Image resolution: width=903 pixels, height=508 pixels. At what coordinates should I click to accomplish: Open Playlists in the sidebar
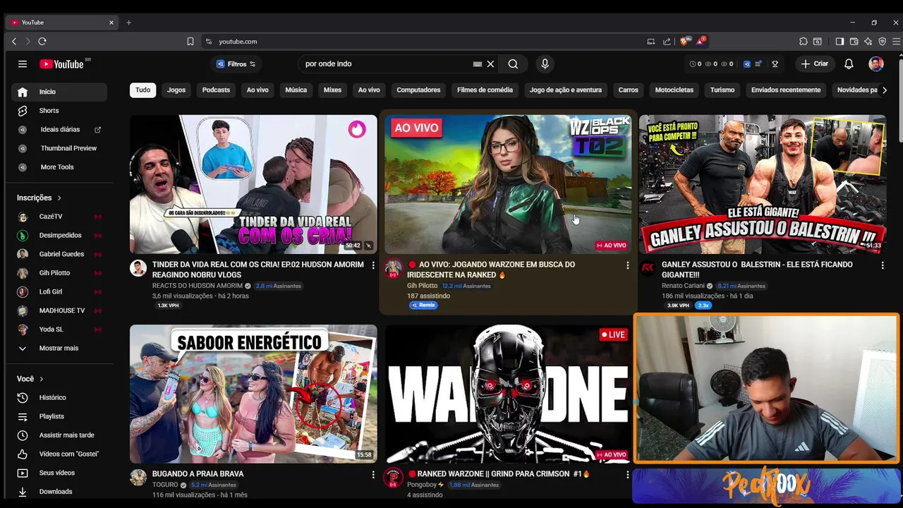point(59,416)
